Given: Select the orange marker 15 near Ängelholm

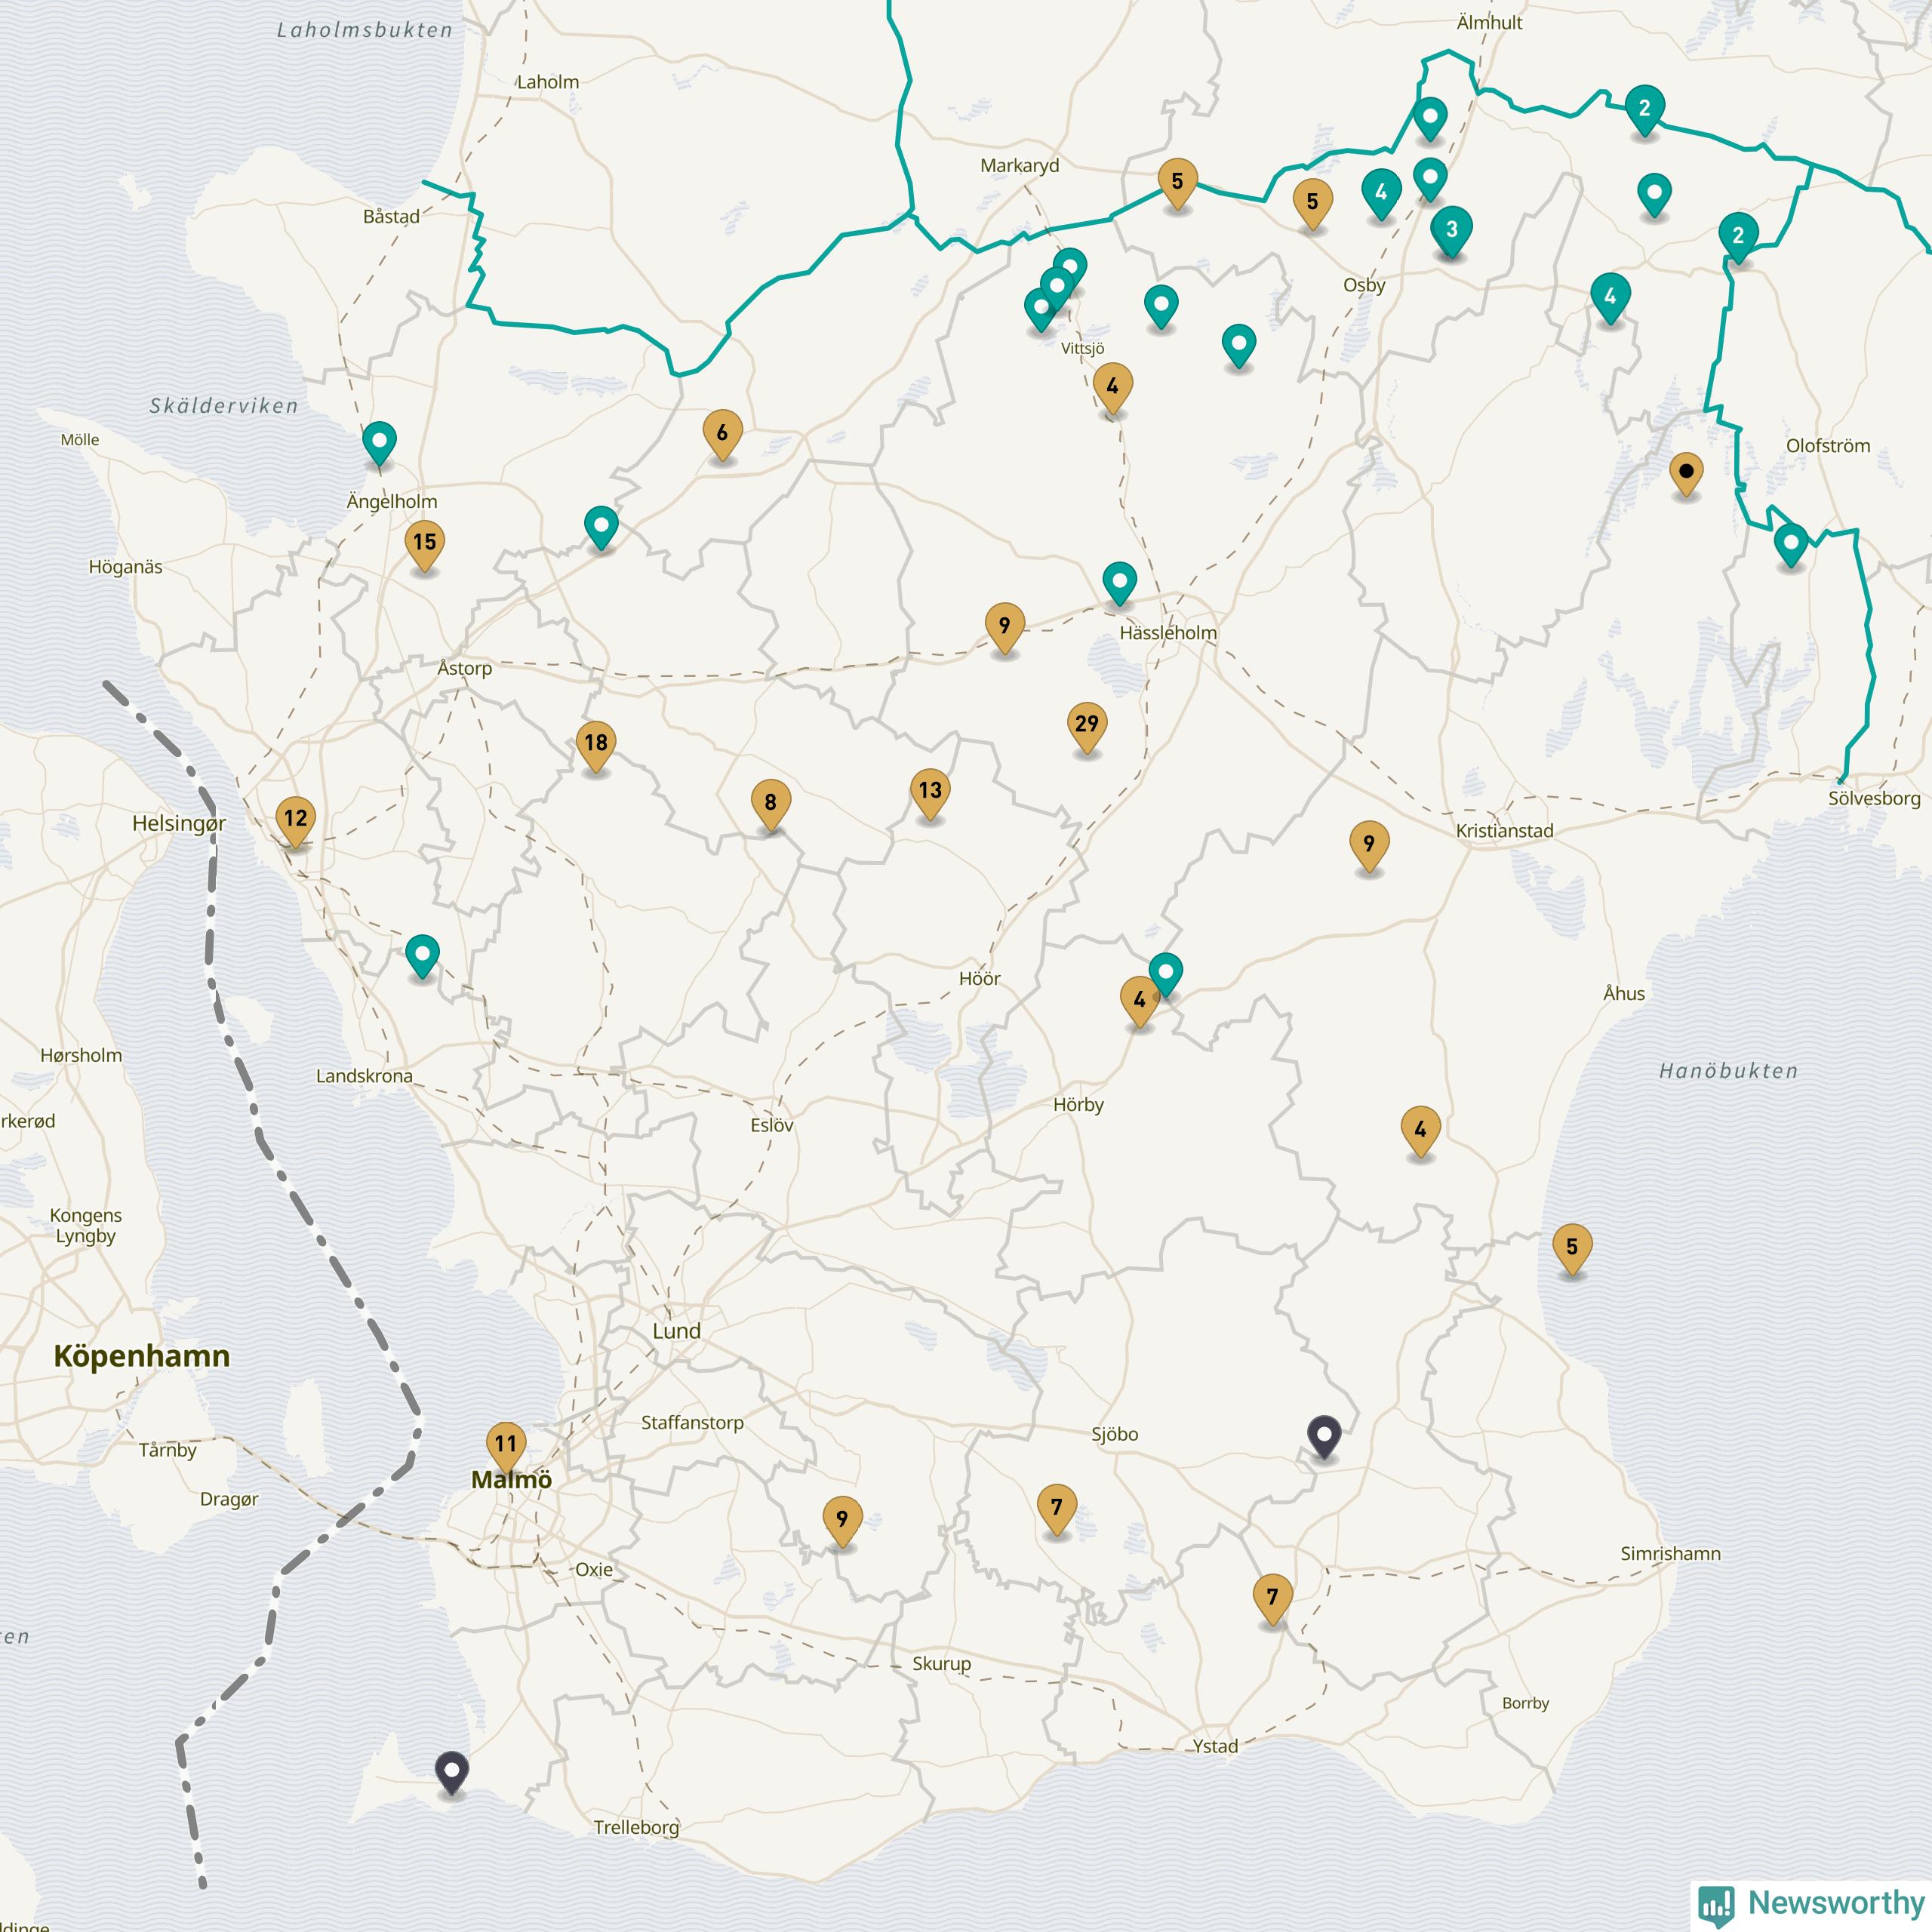Looking at the screenshot, I should click(425, 543).
